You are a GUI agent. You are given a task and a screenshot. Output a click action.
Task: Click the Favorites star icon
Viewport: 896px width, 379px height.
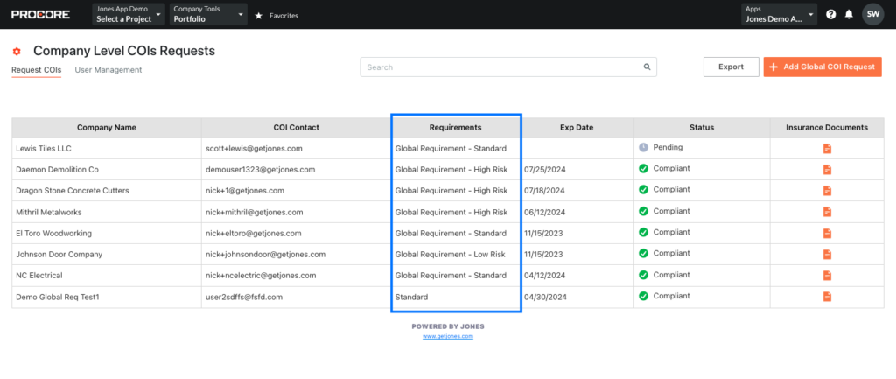click(x=258, y=16)
